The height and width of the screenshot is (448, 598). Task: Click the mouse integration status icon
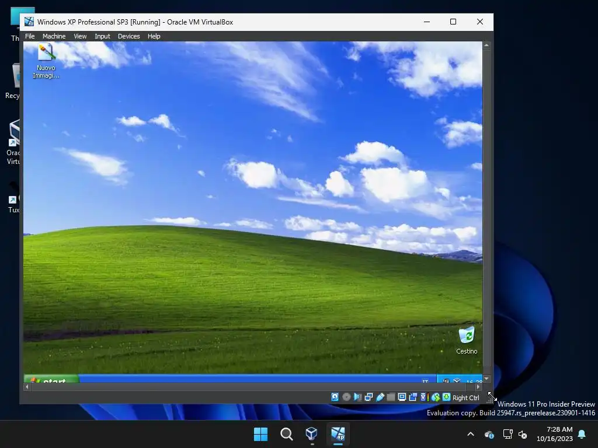pyautogui.click(x=436, y=397)
